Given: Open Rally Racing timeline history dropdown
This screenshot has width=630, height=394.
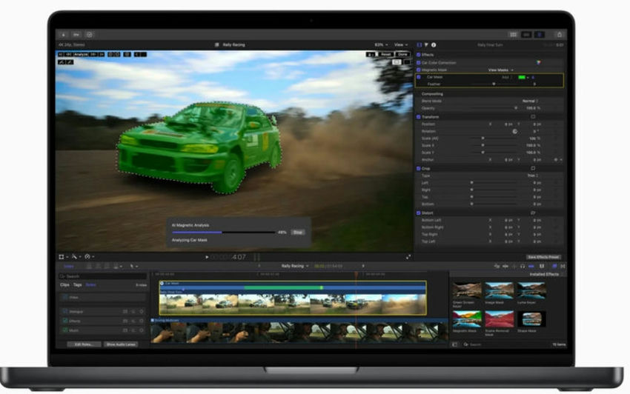Looking at the screenshot, I should (295, 266).
